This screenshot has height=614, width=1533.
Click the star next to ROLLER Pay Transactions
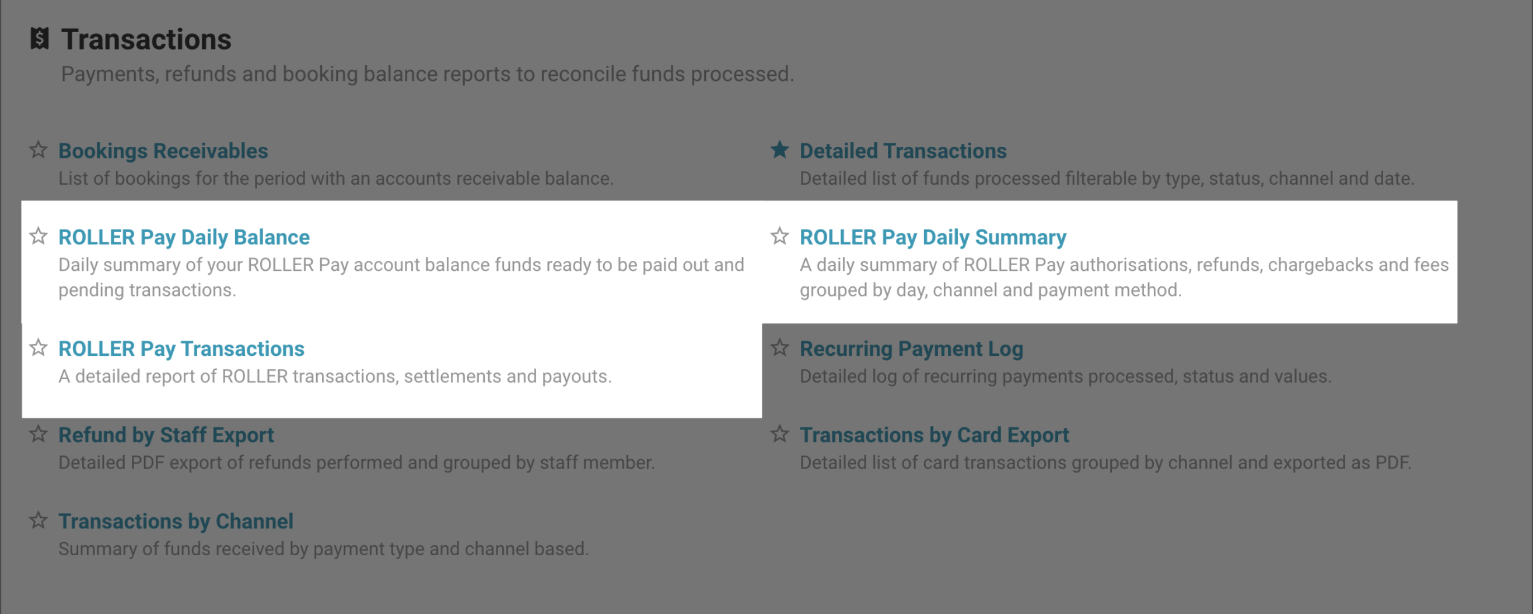pyautogui.click(x=38, y=349)
